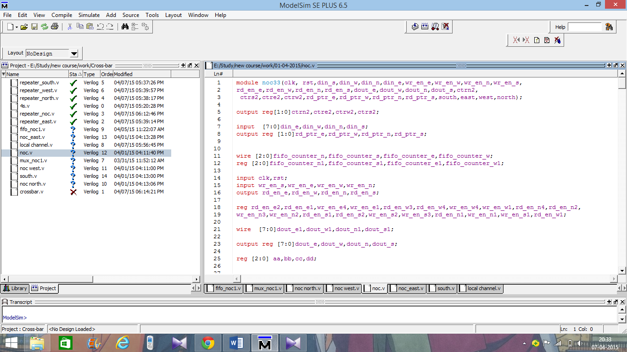Image resolution: width=627 pixels, height=352 pixels.
Task: Open Google Chrome from the taskbar
Action: click(x=208, y=342)
